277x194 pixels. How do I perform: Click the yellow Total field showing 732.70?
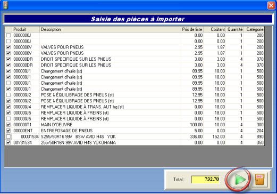tap(206, 179)
